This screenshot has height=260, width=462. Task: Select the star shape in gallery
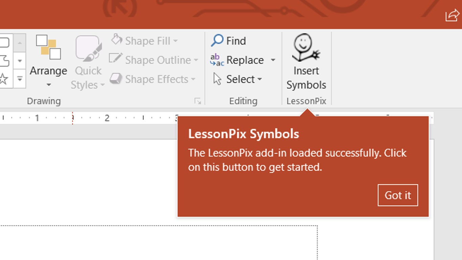pyautogui.click(x=3, y=79)
